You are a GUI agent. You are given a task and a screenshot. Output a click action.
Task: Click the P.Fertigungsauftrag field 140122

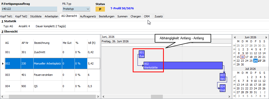tap(29, 9)
